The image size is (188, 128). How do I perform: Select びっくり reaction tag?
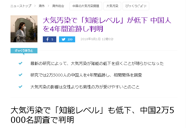tap(136, 6)
